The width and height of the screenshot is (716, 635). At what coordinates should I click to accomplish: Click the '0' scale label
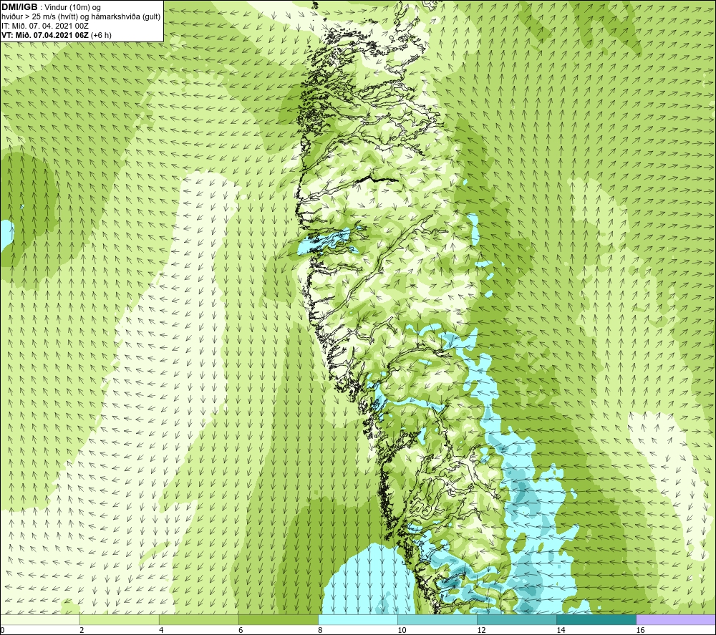pos(2,631)
